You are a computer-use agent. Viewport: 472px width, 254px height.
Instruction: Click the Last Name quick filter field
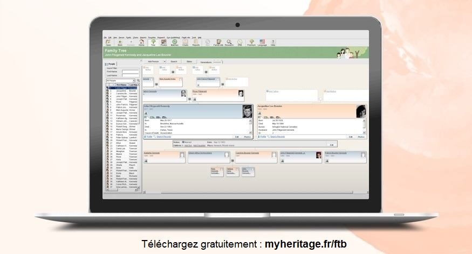(131, 75)
